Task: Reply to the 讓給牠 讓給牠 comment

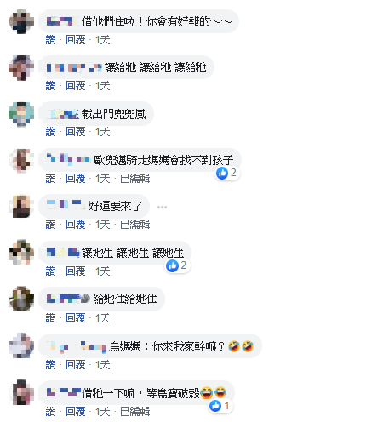Action: (x=76, y=86)
